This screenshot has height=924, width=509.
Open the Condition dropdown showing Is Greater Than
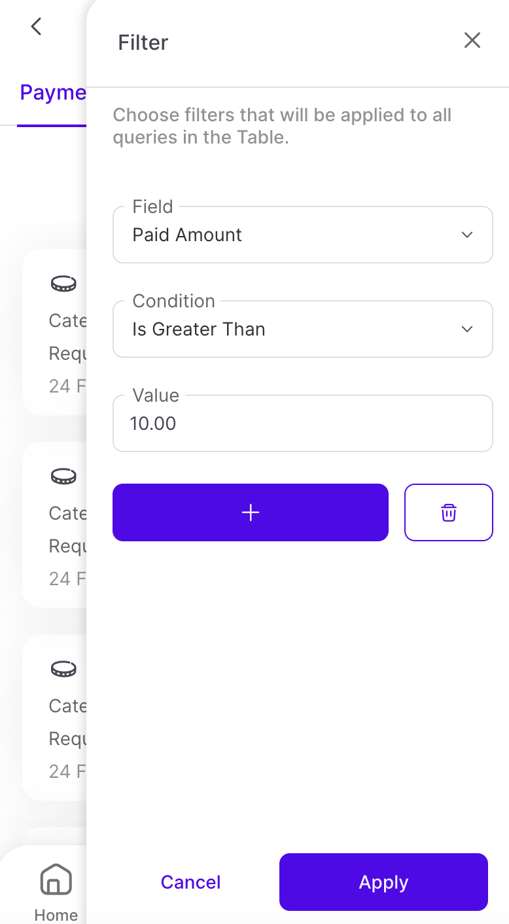288,330
